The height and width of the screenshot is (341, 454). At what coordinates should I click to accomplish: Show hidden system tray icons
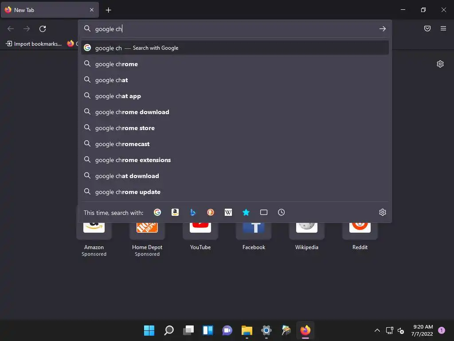(377, 330)
